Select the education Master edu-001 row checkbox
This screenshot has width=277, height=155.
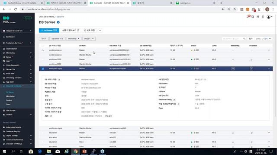pyautogui.click(x=43, y=133)
